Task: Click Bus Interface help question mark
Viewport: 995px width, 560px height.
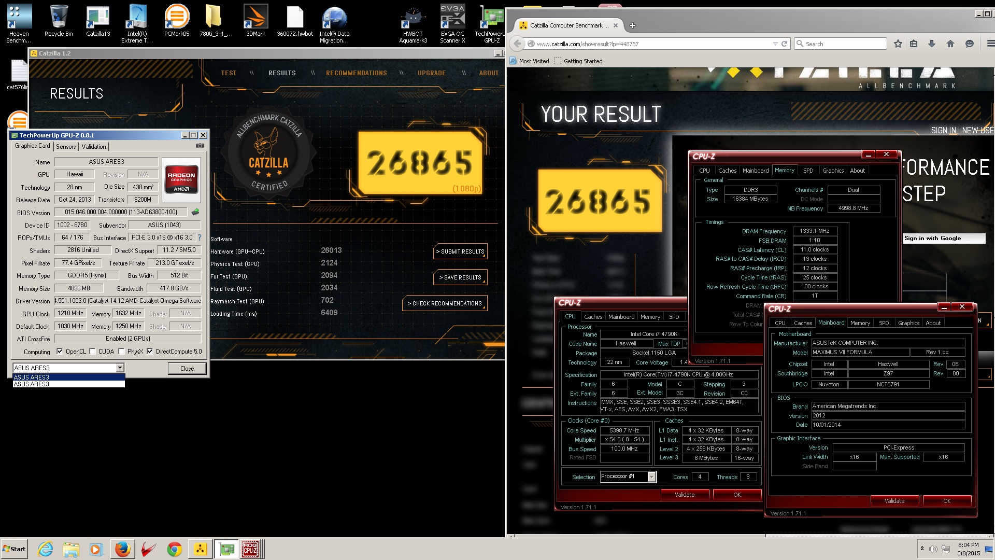Action: pyautogui.click(x=199, y=237)
